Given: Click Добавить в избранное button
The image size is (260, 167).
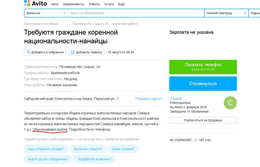Looking at the screenshot, I should [x=45, y=52].
